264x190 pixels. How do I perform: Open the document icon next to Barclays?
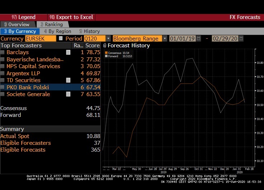click(x=68, y=52)
